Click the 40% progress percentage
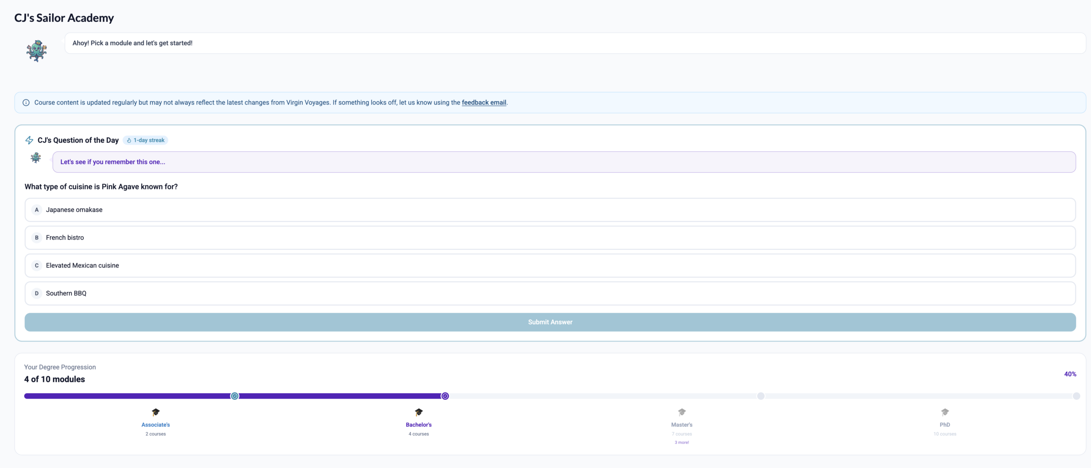This screenshot has height=468, width=1091. click(1070, 374)
